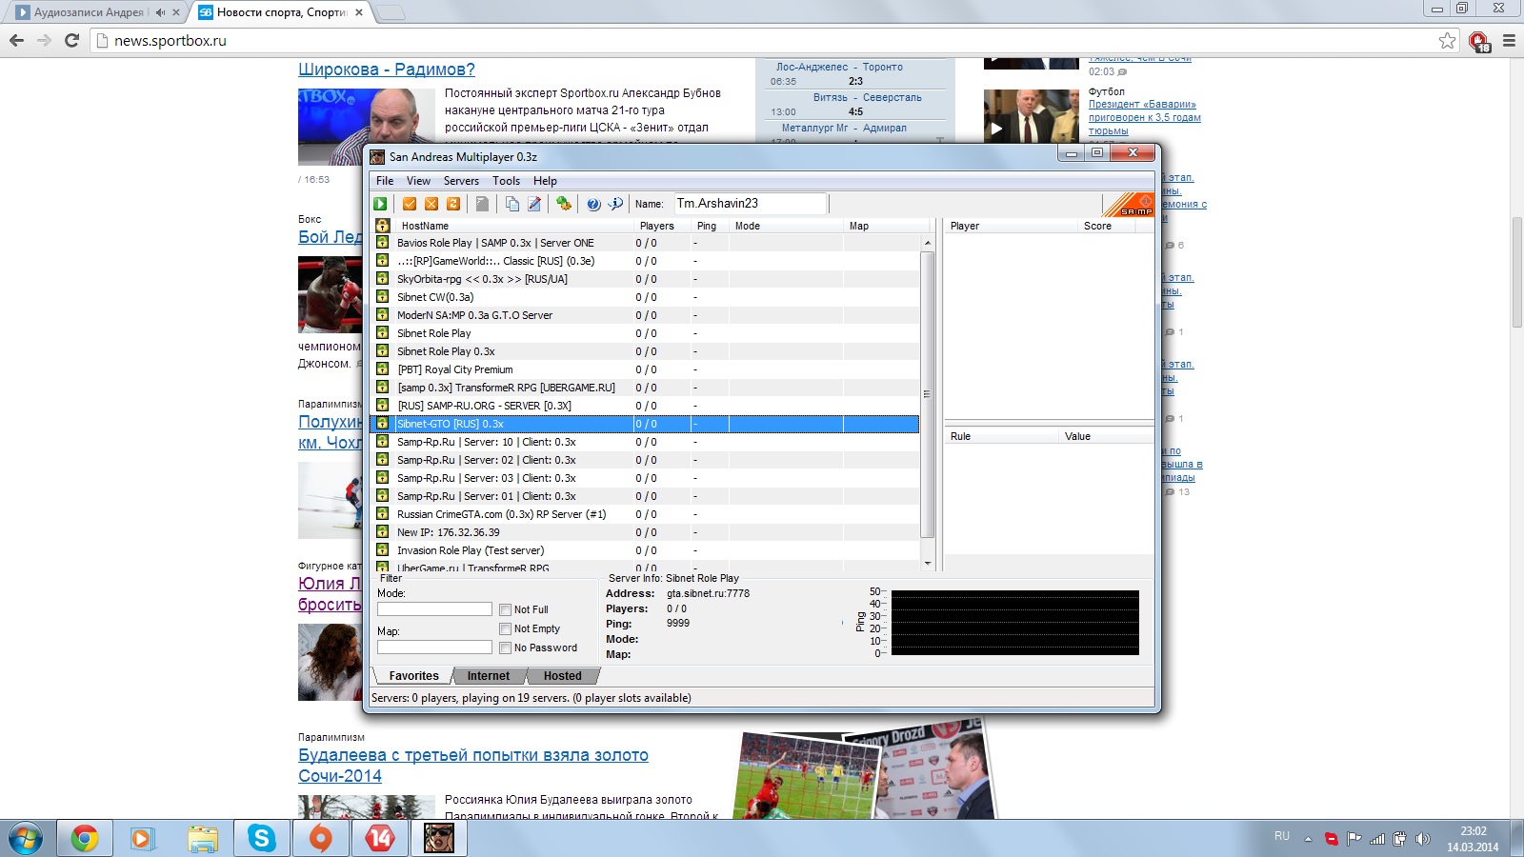This screenshot has width=1524, height=857.
Task: Click the server list vertical scrollbar thumb
Action: pos(928,394)
